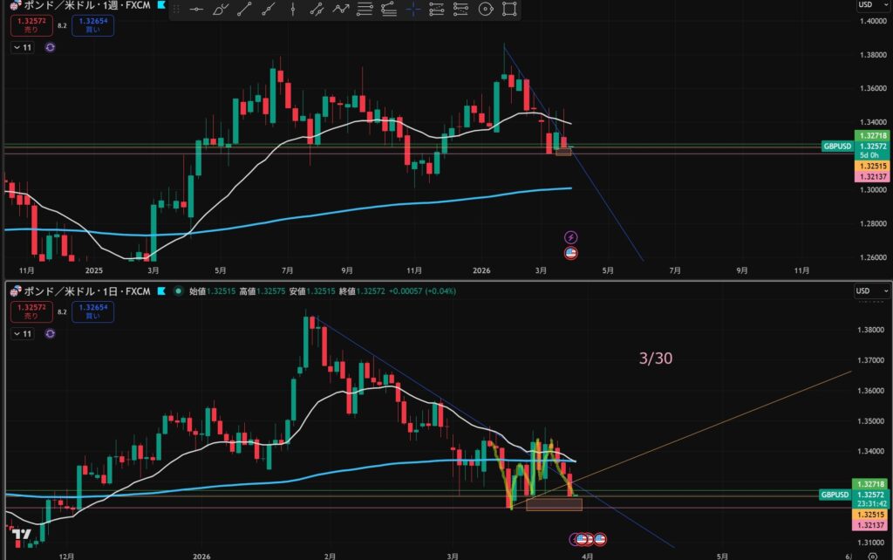Choose the vertical line drawing tool
This screenshot has width=893, height=560.
292,10
